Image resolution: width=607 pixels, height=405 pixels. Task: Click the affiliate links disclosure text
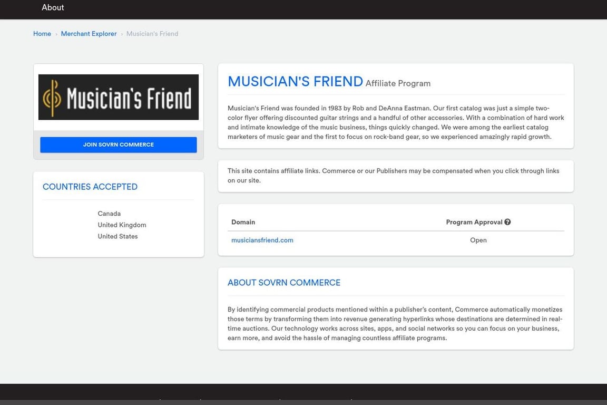393,176
